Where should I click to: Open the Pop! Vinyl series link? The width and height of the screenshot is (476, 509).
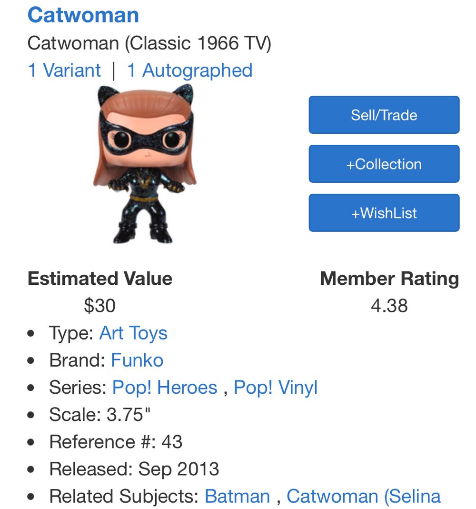(x=276, y=387)
